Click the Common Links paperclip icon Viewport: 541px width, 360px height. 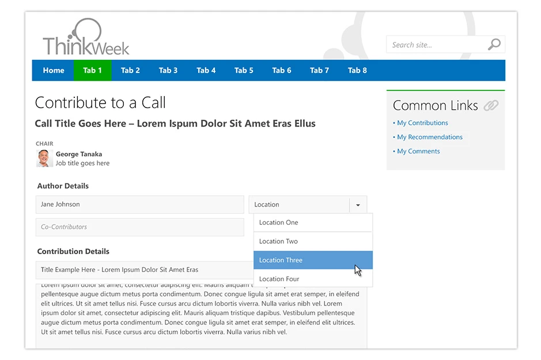491,105
